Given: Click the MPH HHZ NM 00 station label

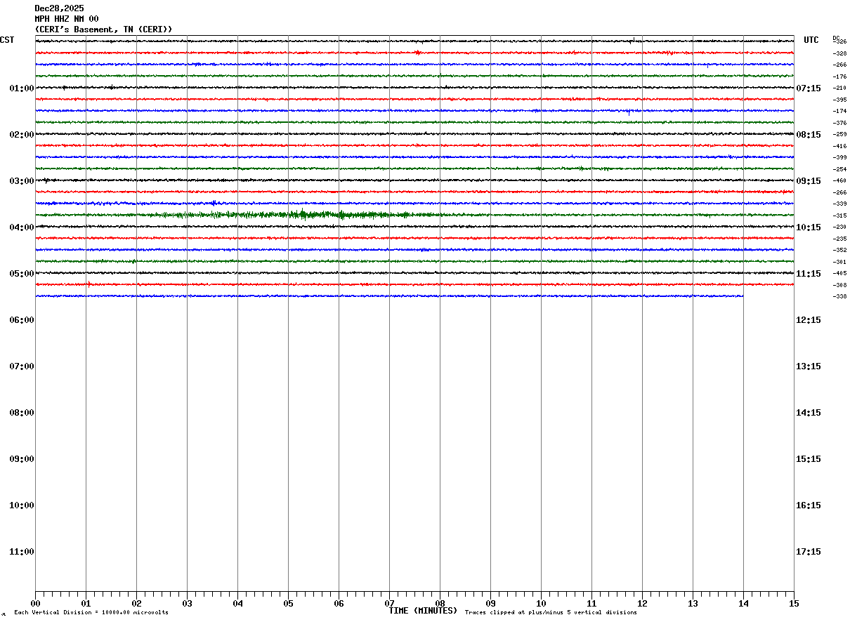Looking at the screenshot, I should (x=67, y=19).
